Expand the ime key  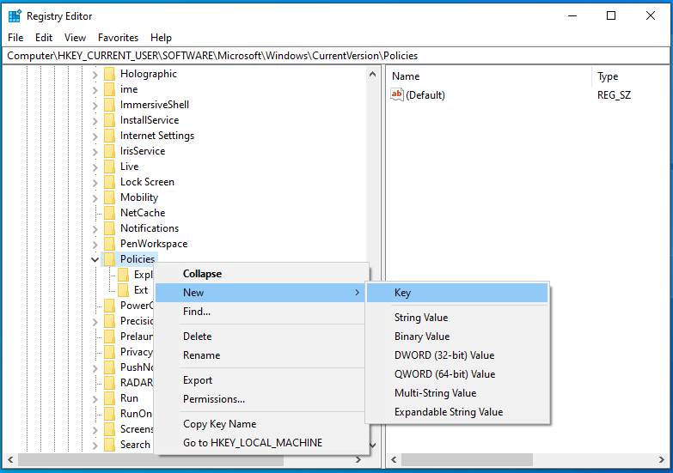pos(95,90)
